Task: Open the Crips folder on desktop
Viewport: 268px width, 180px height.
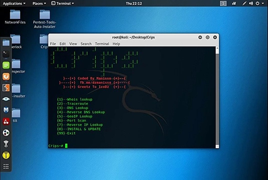Action: coord(44,41)
